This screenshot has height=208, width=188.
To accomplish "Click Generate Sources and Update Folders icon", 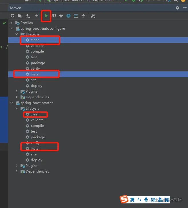I will (20, 16).
